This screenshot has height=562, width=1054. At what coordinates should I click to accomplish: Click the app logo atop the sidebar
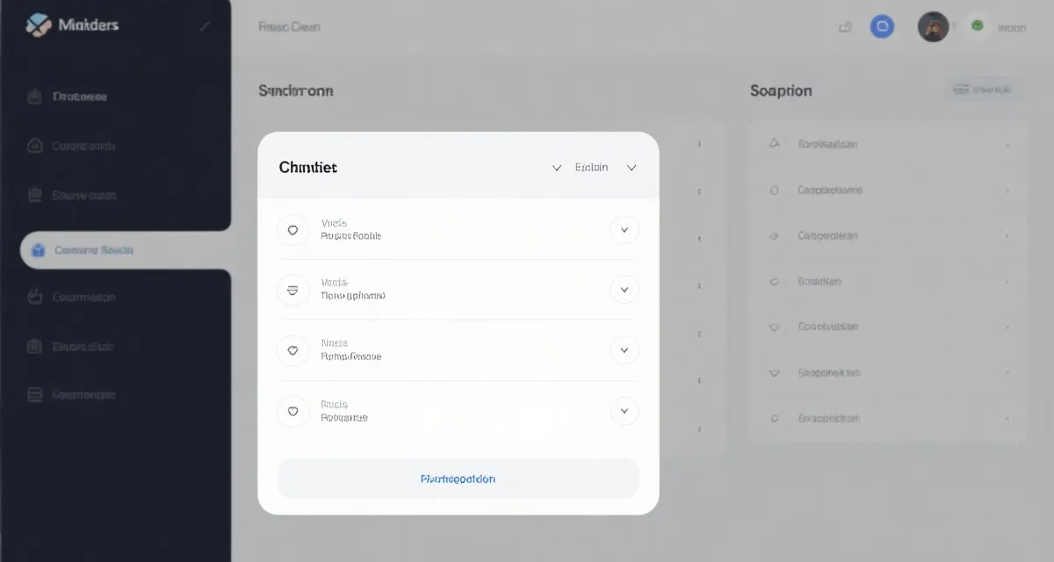coord(39,25)
